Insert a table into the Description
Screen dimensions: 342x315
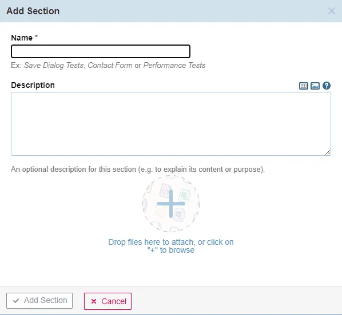pos(303,86)
